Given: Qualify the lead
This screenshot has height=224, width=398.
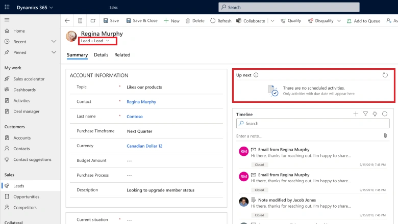Looking at the screenshot, I should tap(291, 21).
